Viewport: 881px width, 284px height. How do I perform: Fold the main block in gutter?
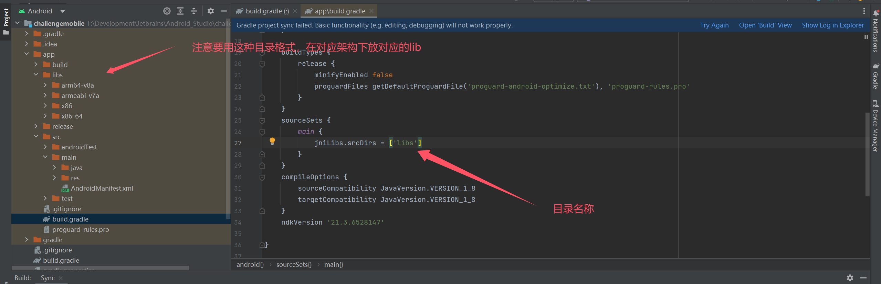click(x=262, y=132)
